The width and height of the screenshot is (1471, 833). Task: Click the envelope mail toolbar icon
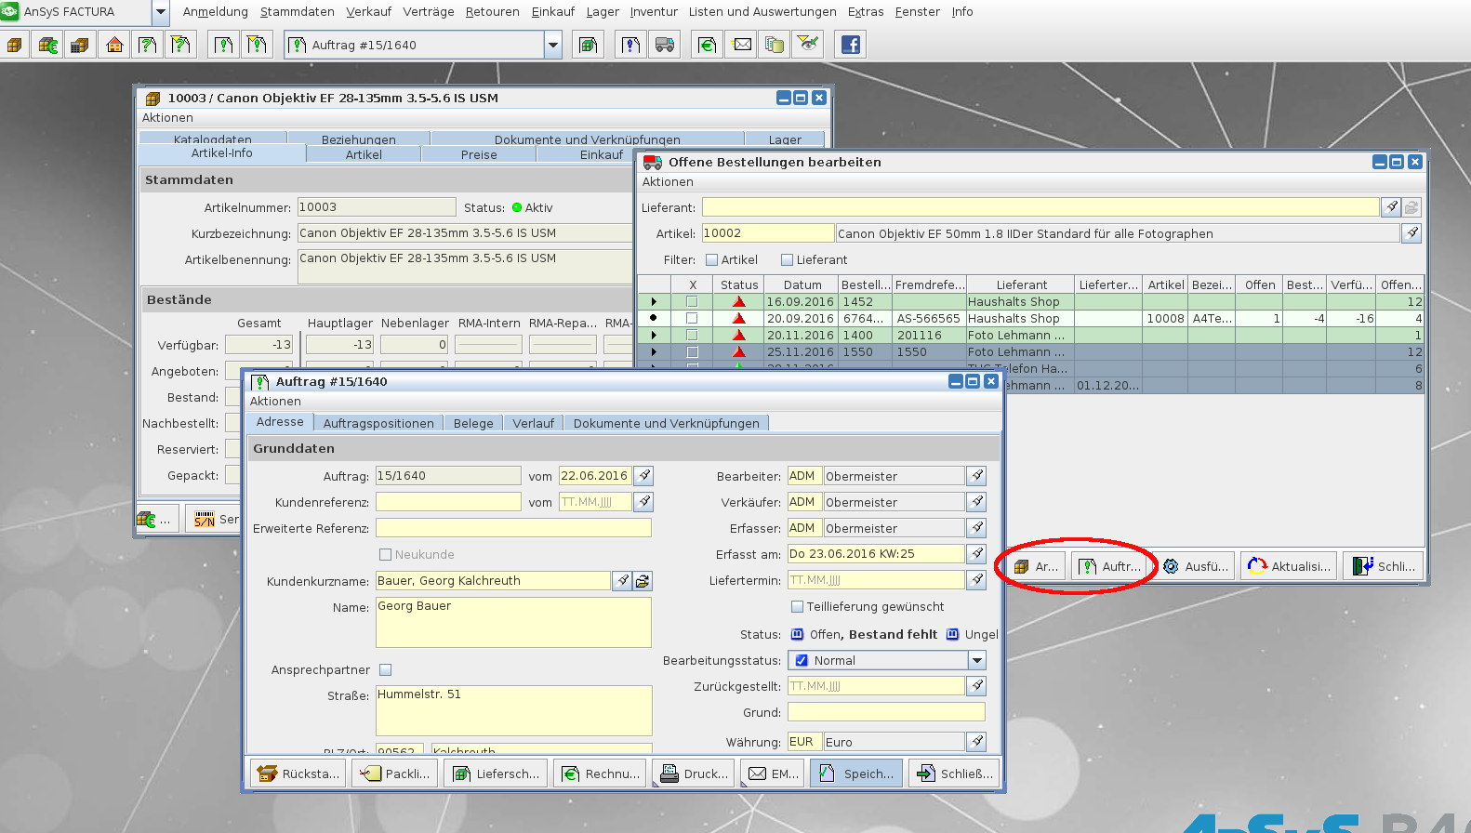[x=742, y=45]
